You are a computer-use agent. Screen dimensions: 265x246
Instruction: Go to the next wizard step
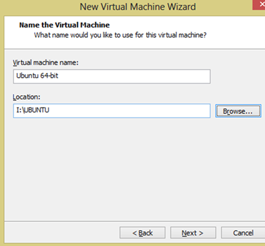193,233
